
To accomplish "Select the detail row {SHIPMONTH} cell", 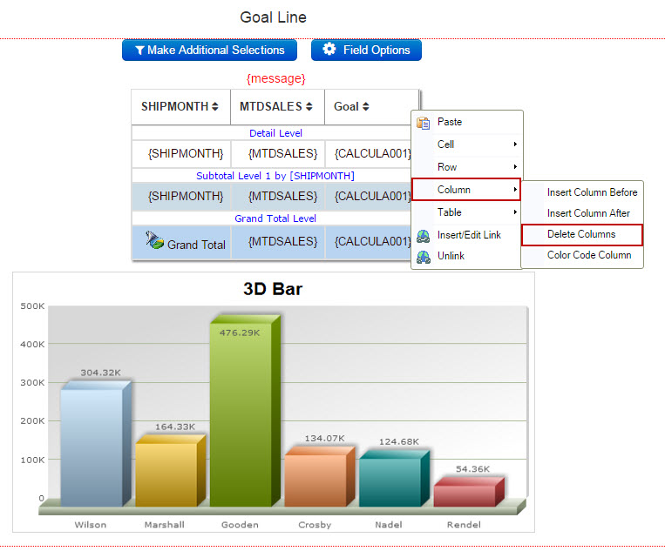I will click(x=181, y=154).
